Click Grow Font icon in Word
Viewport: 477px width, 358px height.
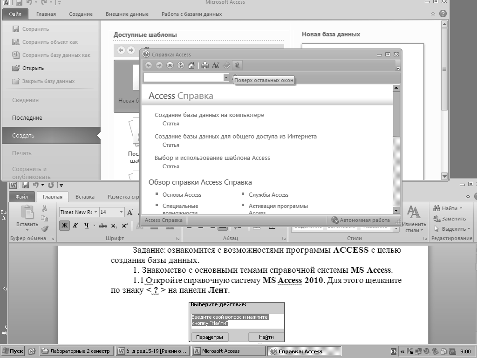(130, 212)
